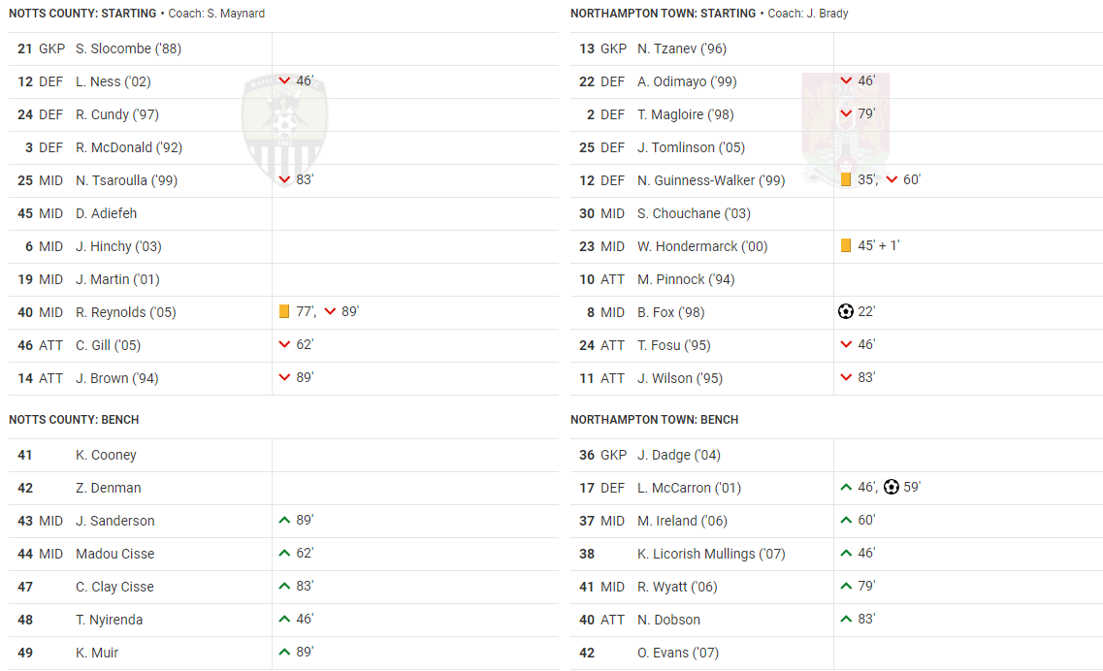Image resolution: width=1103 pixels, height=671 pixels.
Task: Click the Notts County: Starting heading
Action: (x=82, y=14)
